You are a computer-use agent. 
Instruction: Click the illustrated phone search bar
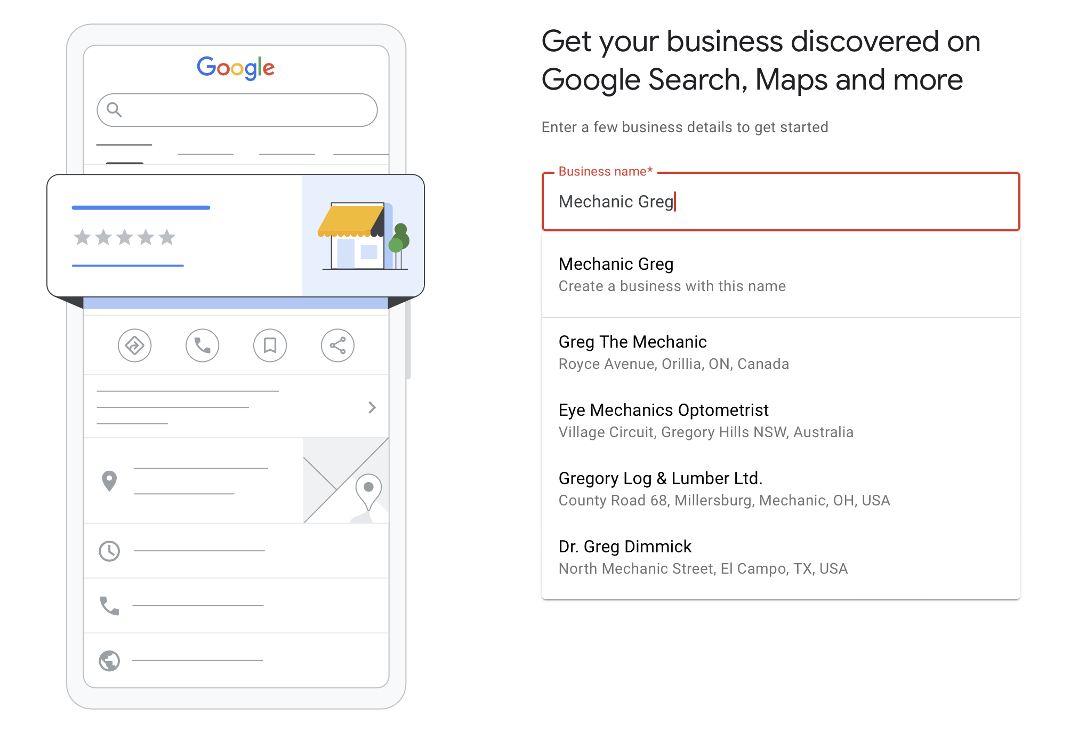pos(237,110)
